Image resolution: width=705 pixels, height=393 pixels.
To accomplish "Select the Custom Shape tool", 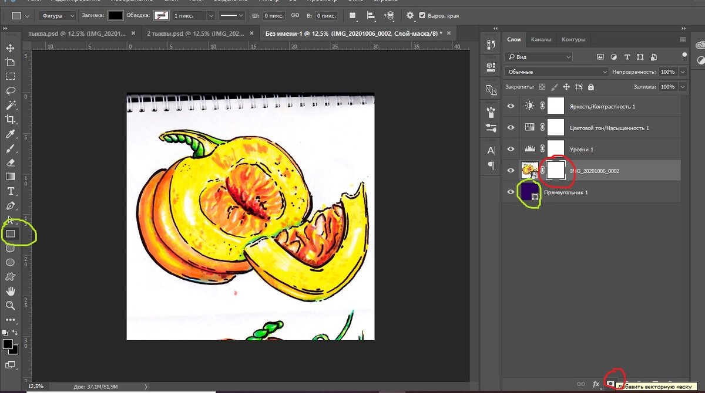I will pyautogui.click(x=10, y=277).
